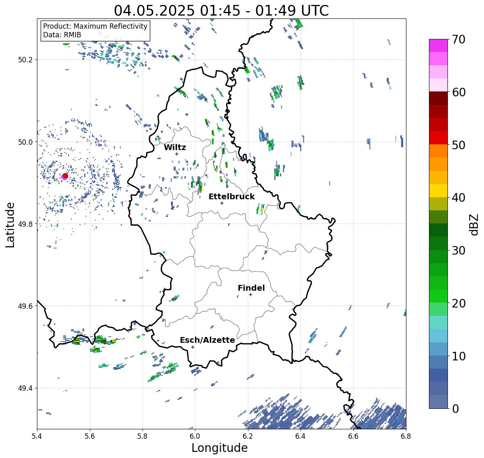
Task: Click the Findel station label
Action: (251, 288)
